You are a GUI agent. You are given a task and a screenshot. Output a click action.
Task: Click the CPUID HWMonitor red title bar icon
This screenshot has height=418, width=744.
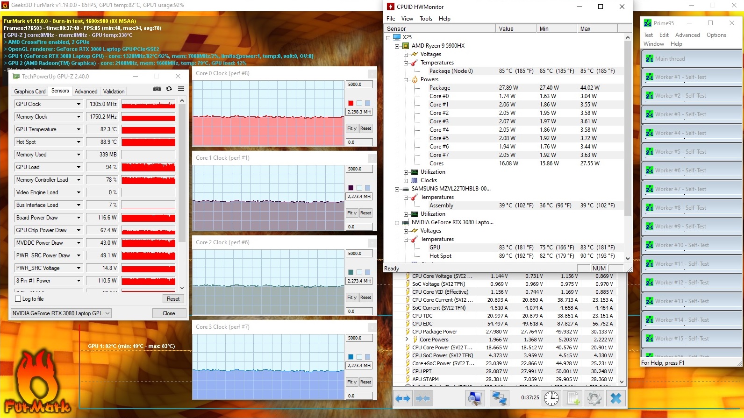point(391,7)
